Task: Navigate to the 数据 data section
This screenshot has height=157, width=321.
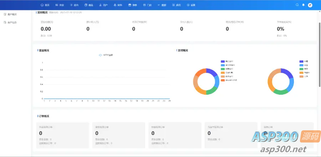Action: coord(161,5)
